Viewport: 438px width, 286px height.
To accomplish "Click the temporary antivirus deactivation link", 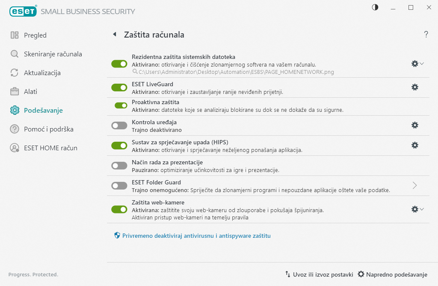I will click(197, 235).
